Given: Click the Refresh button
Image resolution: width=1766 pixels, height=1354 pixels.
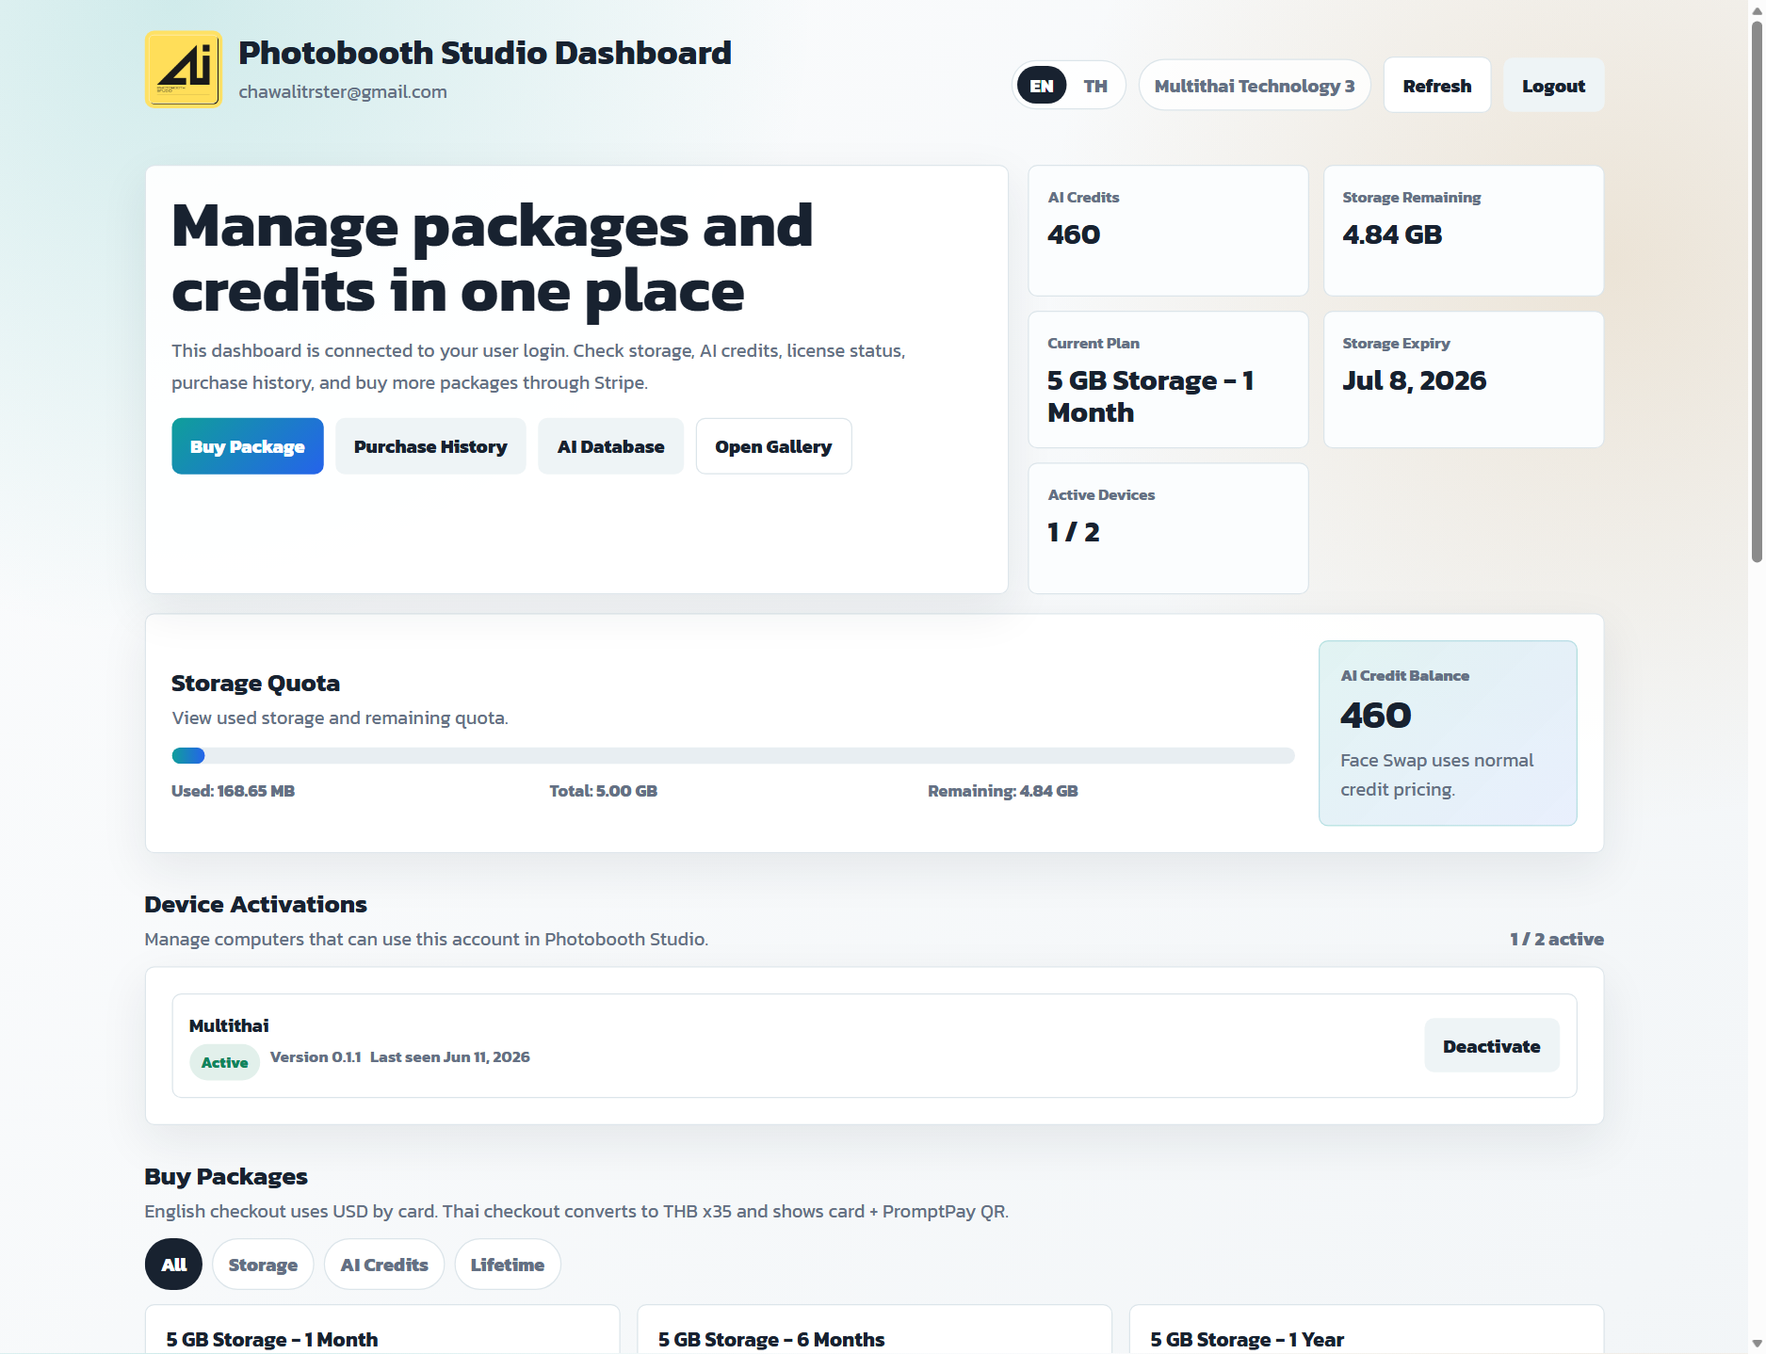Looking at the screenshot, I should click(x=1437, y=86).
